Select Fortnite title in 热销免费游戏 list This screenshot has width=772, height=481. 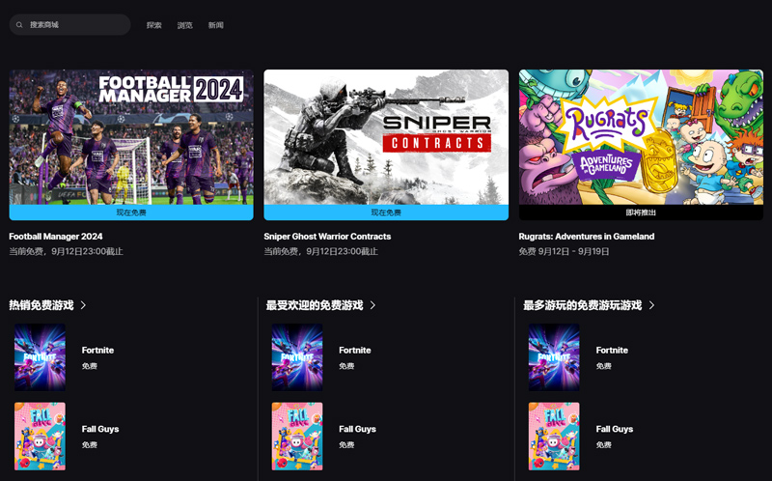pos(97,351)
